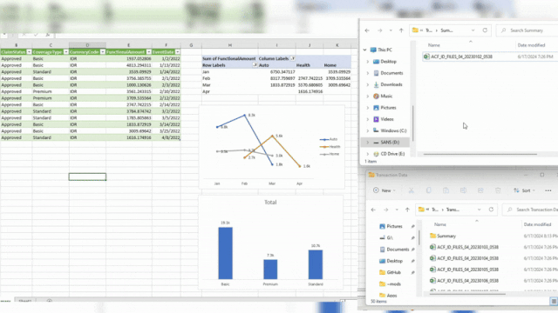Refresh the Summary folder view
Screen dimensions: 558x313
coord(485,30)
